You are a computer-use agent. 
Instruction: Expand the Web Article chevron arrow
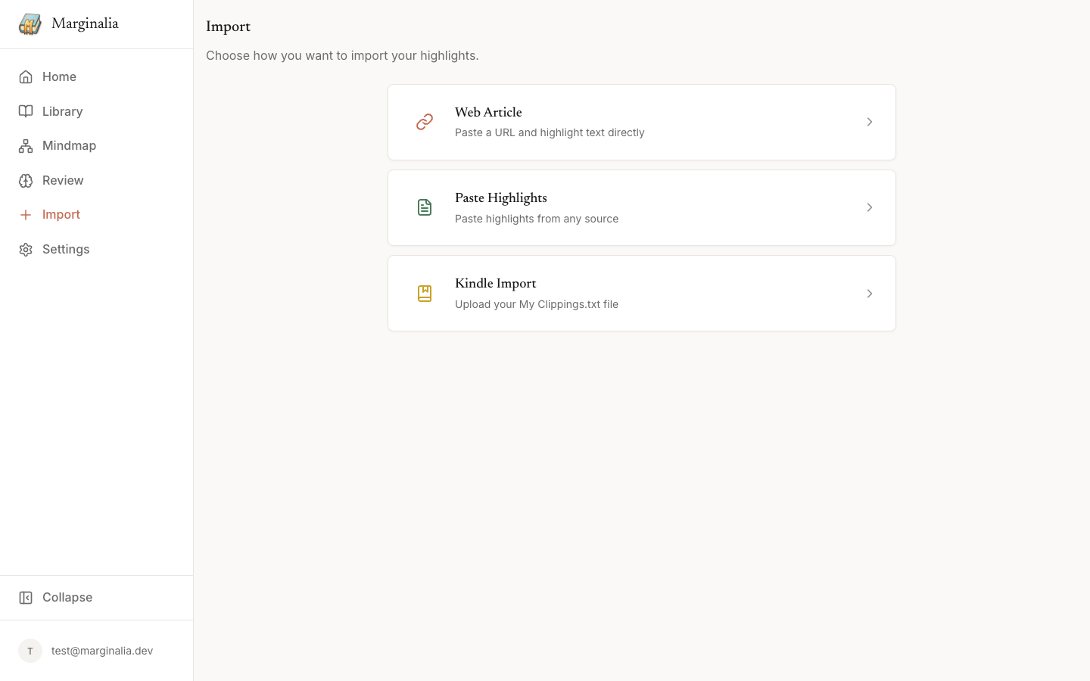pyautogui.click(x=869, y=122)
